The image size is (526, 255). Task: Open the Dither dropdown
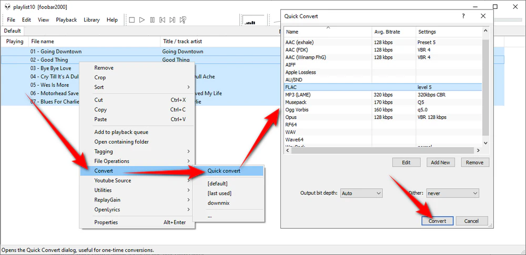tap(452, 193)
